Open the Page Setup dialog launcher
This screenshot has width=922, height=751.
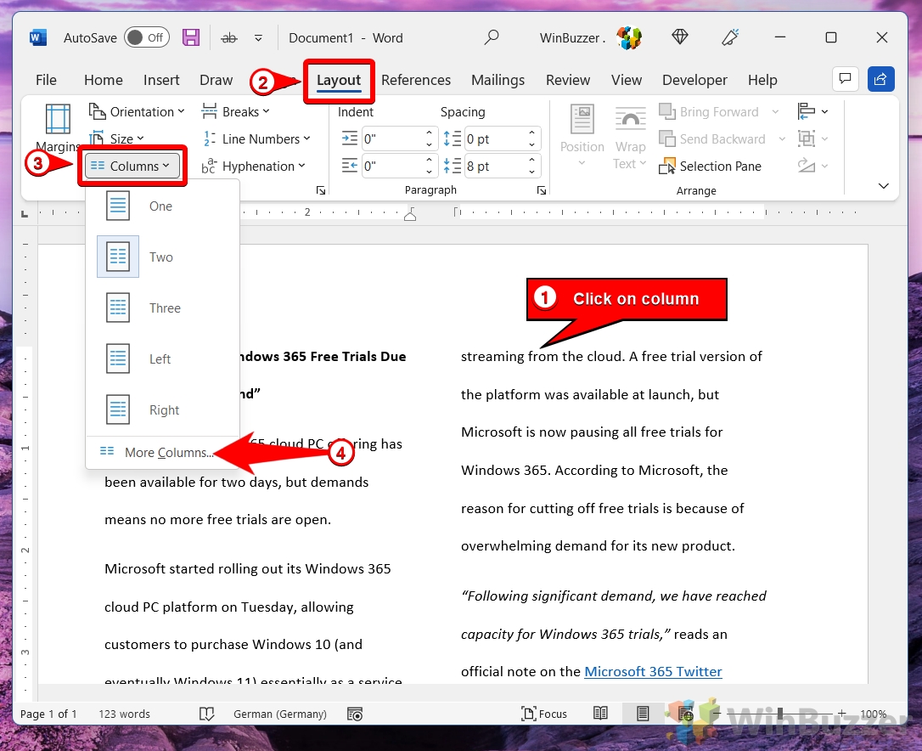pos(320,190)
